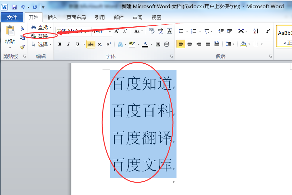The height and width of the screenshot is (195, 292).
Task: Switch to the 开始 tab
Action: click(x=34, y=17)
